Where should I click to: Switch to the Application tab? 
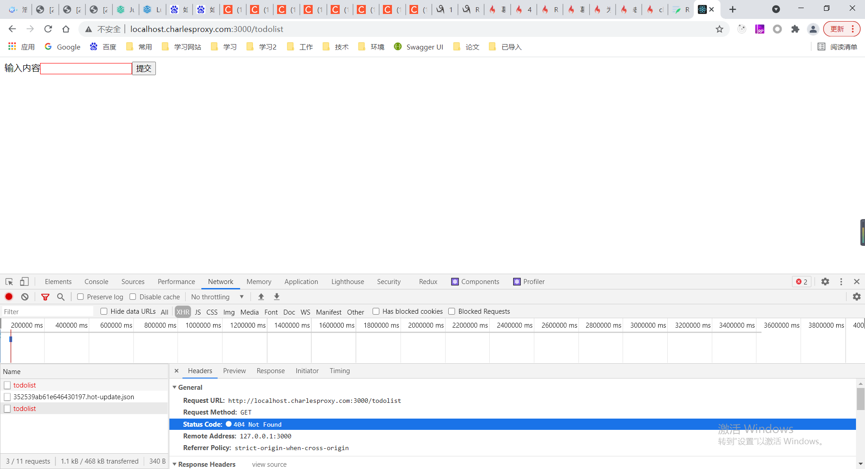[301, 282]
